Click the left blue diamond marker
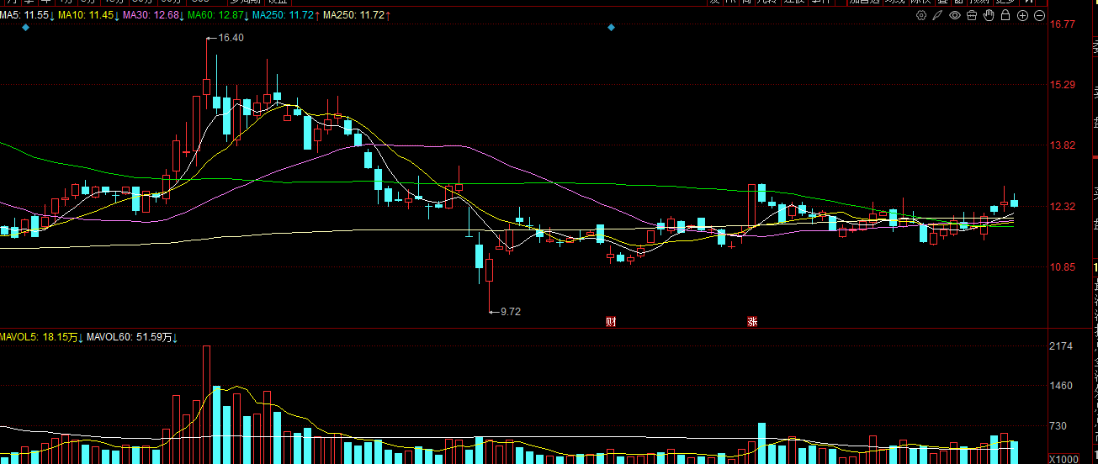1098x464 pixels. click(25, 28)
